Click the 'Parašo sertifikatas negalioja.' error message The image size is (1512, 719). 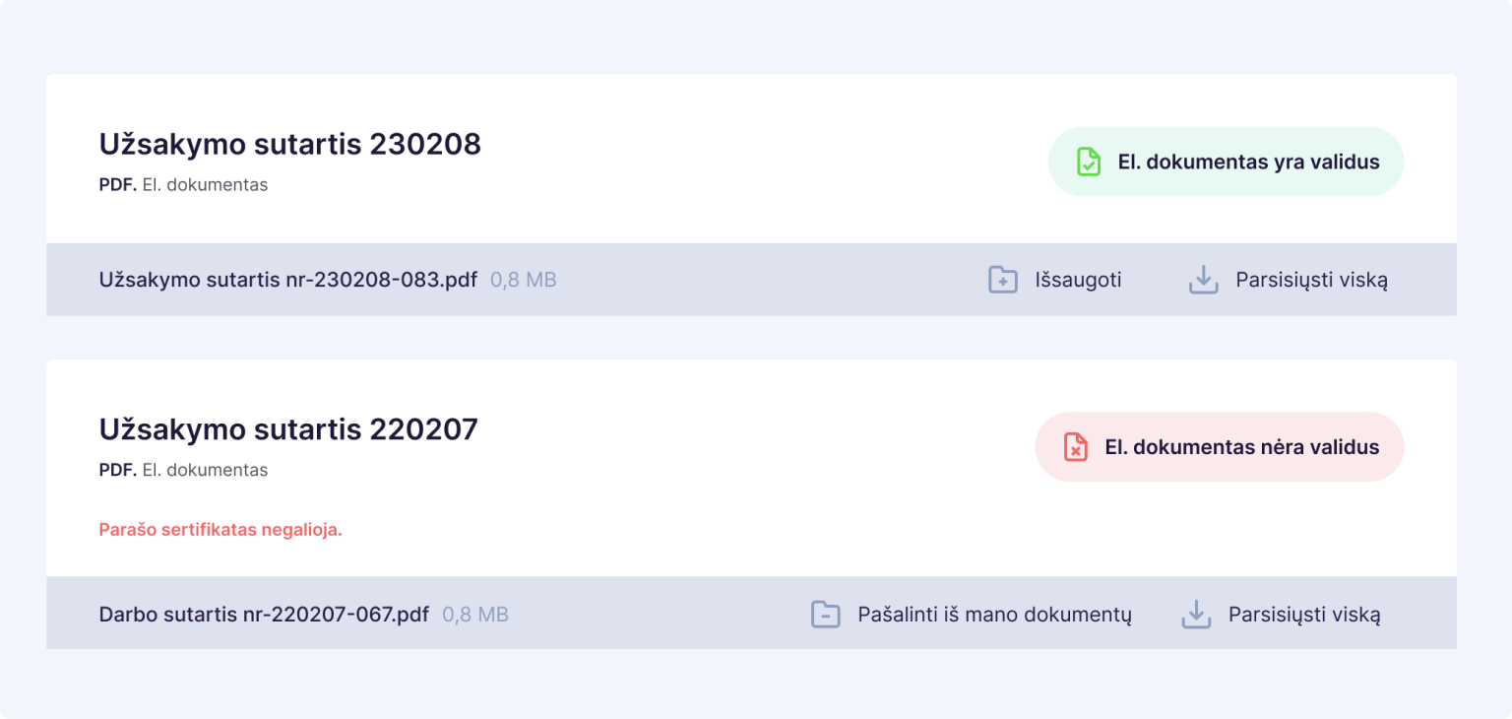pyautogui.click(x=220, y=530)
